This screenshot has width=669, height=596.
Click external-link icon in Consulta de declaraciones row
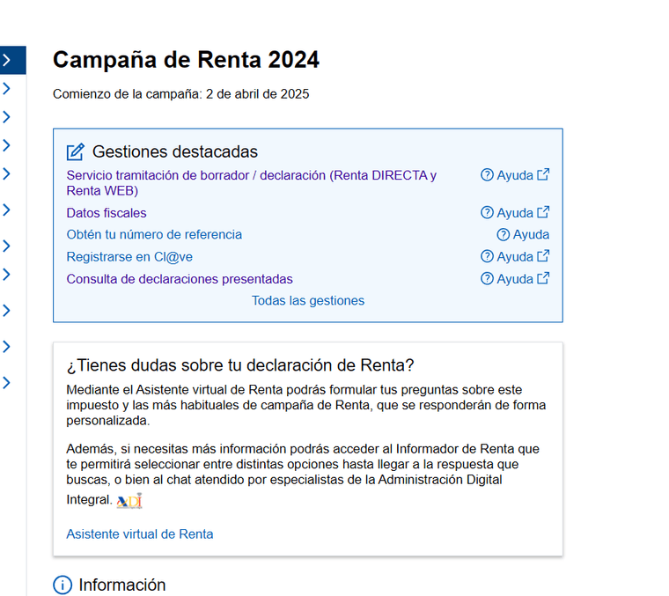point(543,278)
